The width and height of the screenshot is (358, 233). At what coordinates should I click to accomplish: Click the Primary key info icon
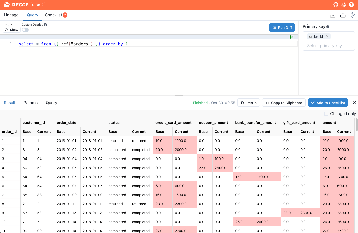(328, 27)
